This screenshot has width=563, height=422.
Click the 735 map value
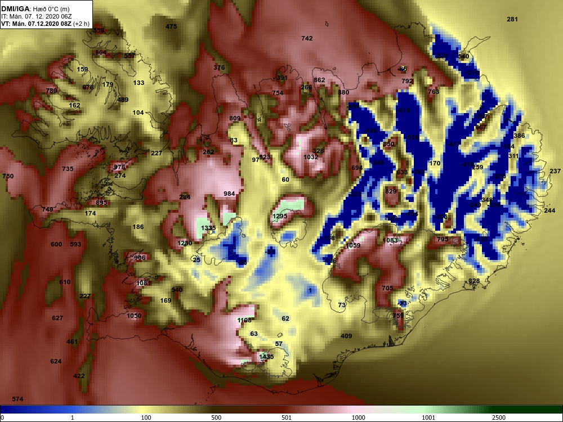68,169
